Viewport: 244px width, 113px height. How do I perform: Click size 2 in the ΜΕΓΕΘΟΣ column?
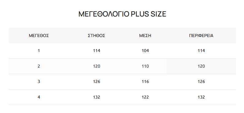click(39, 66)
